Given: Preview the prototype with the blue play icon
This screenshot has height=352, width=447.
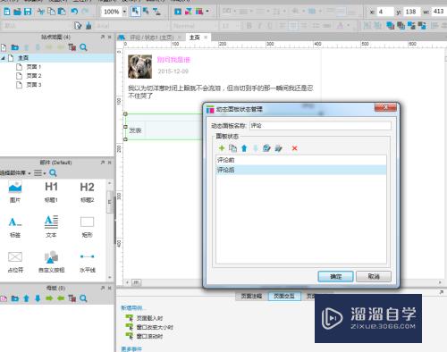Looking at the screenshot, I should tap(178, 12).
